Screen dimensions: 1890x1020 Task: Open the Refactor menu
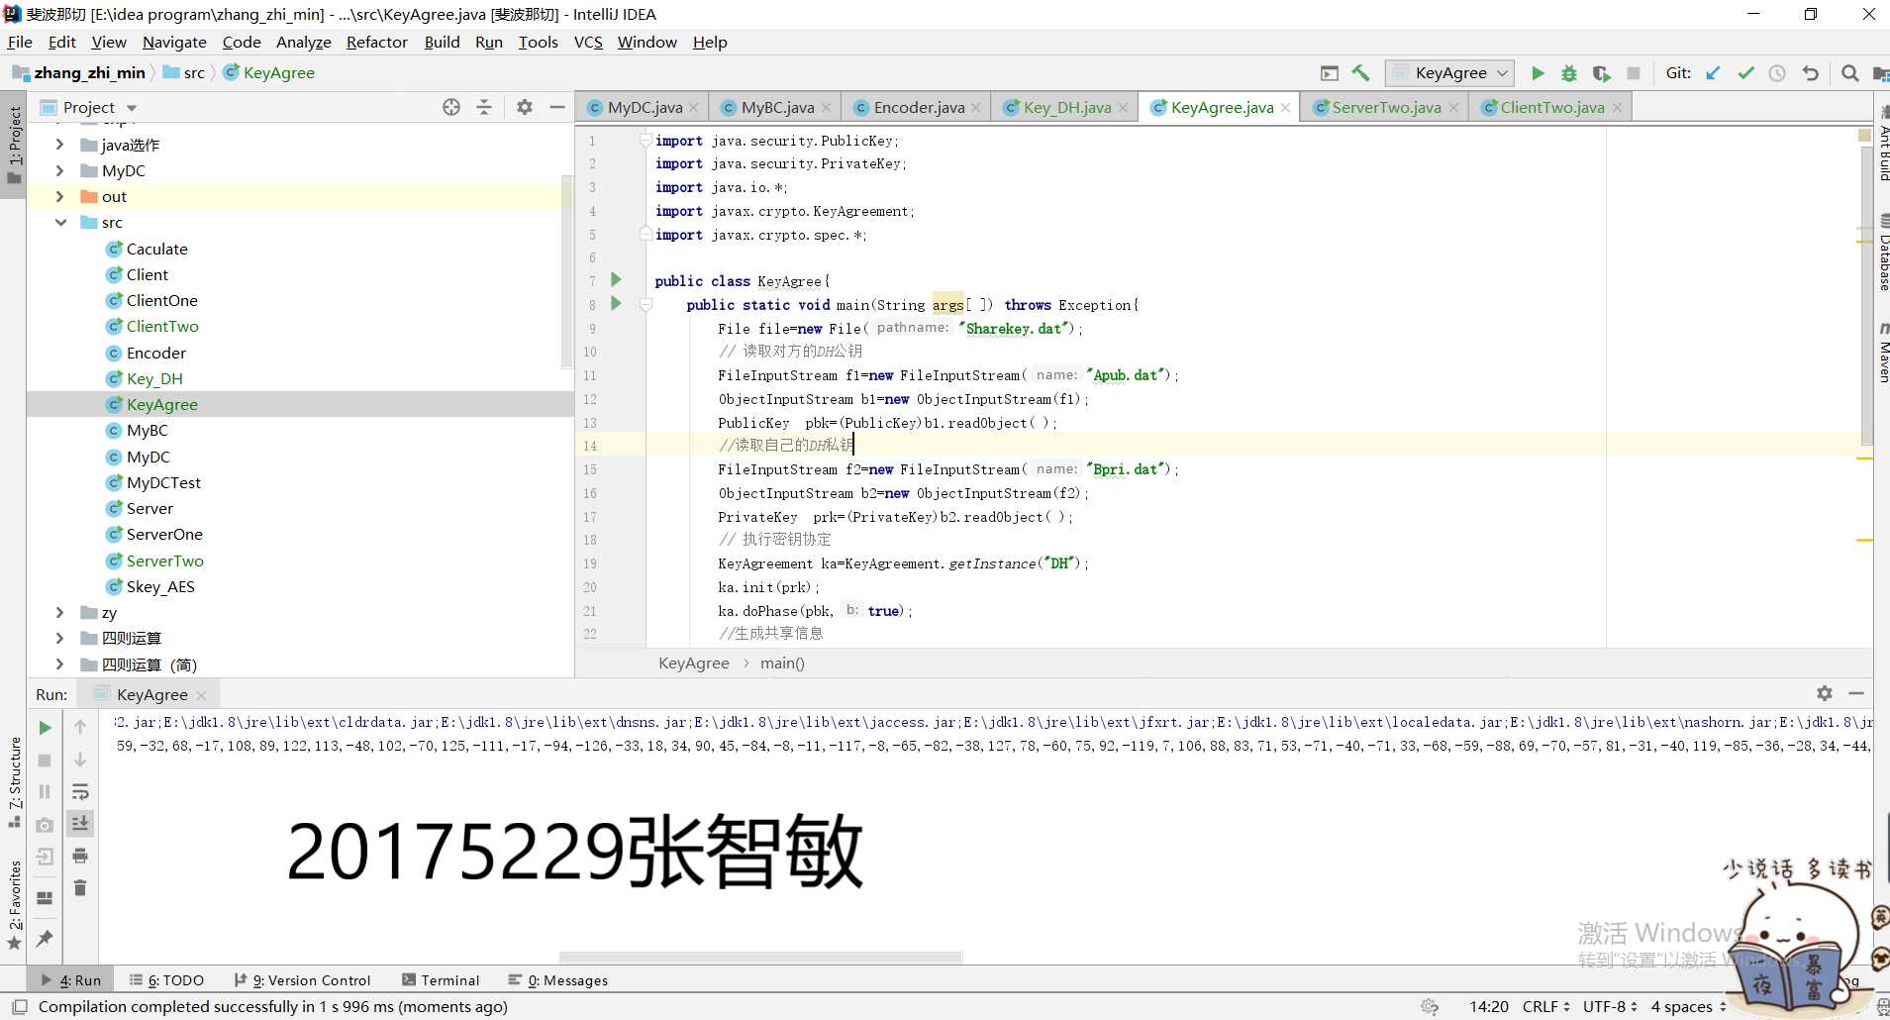click(x=377, y=42)
